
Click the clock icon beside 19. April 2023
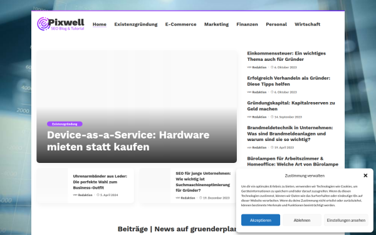click(x=272, y=147)
